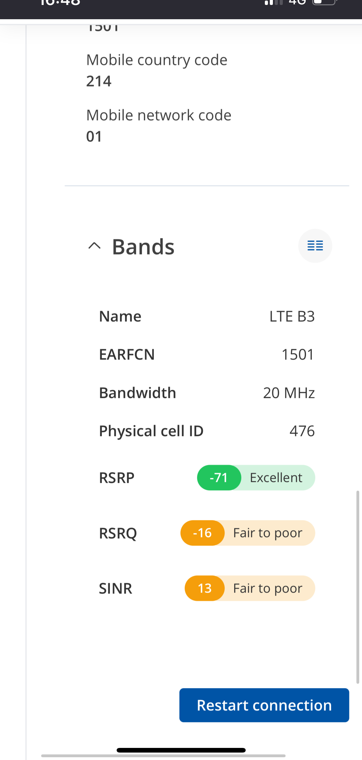Click the Bands table view icon
The width and height of the screenshot is (362, 760).
[x=315, y=246]
